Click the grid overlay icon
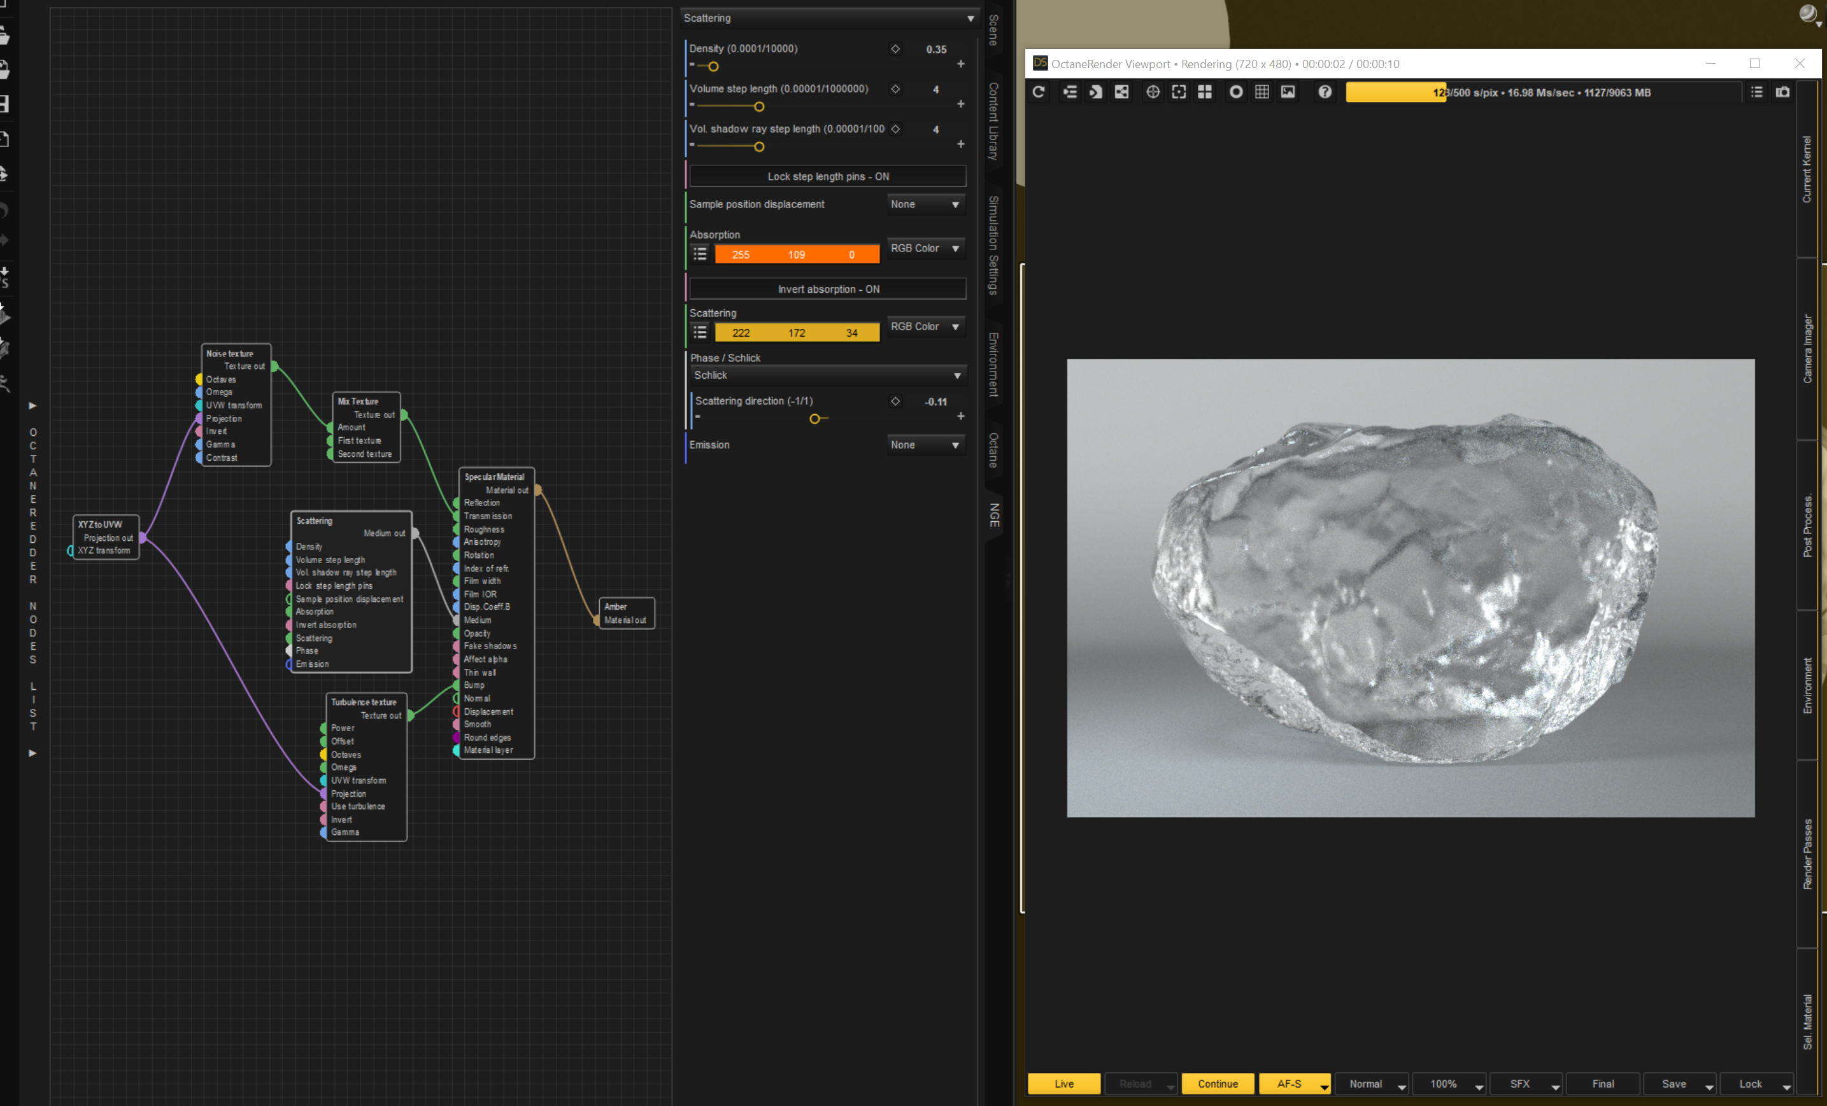This screenshot has height=1106, width=1827. coord(1262,92)
